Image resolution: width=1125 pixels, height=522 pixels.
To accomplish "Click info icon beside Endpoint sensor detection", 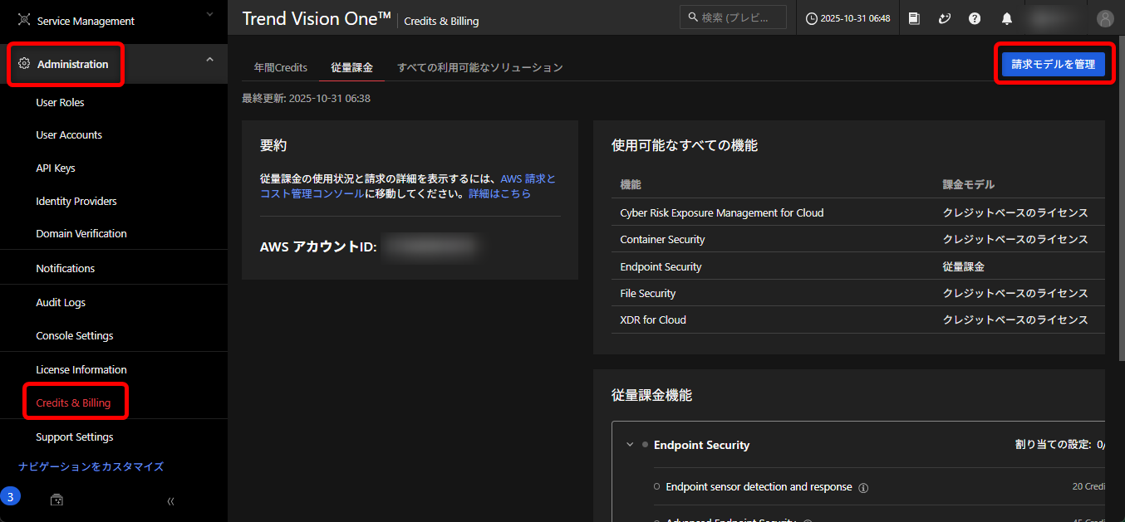I will 863,488.
